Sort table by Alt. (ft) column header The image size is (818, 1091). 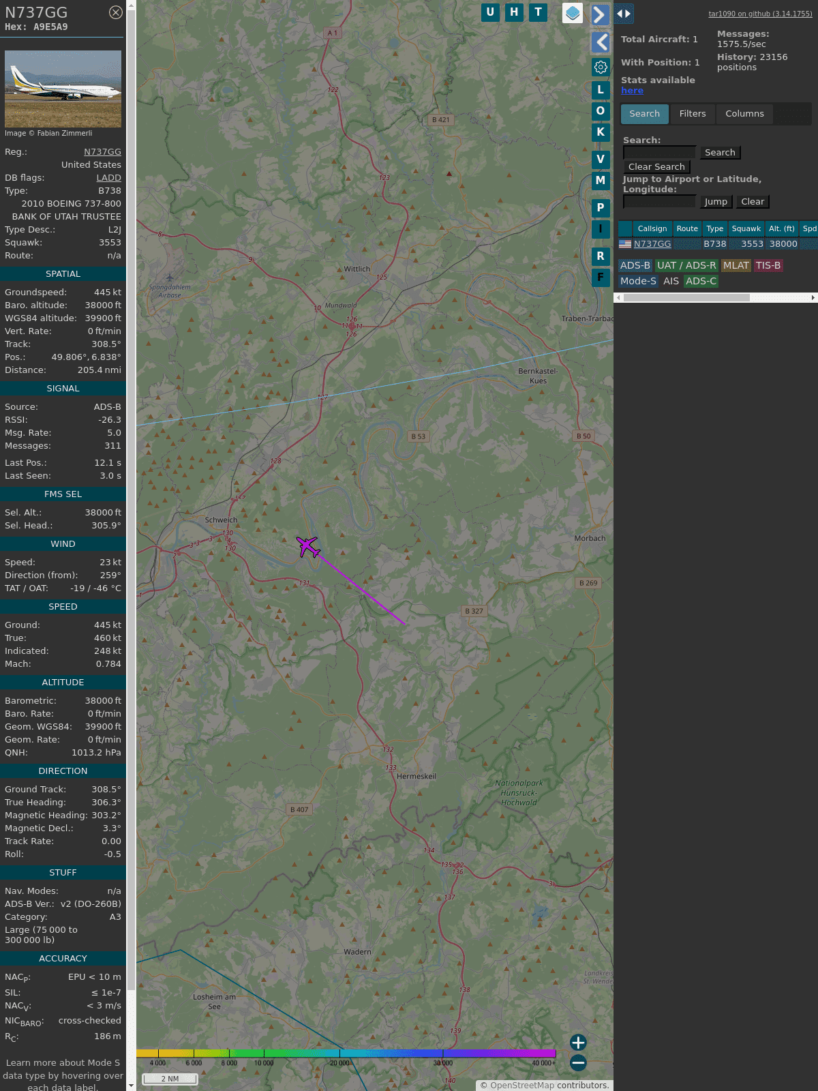pyautogui.click(x=782, y=229)
